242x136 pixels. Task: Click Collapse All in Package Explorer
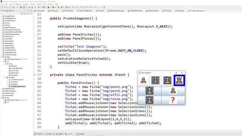pyautogui.click(x=22, y=14)
